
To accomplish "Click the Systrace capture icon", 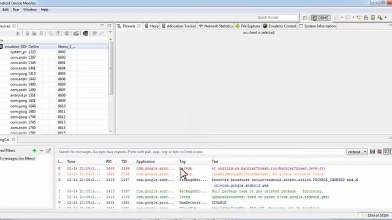I will 94,34.
